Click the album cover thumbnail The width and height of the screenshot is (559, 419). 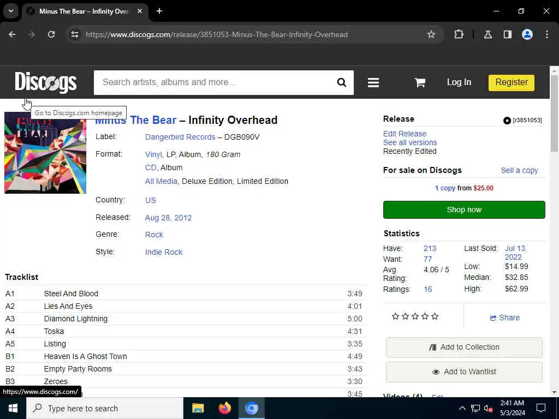click(45, 153)
